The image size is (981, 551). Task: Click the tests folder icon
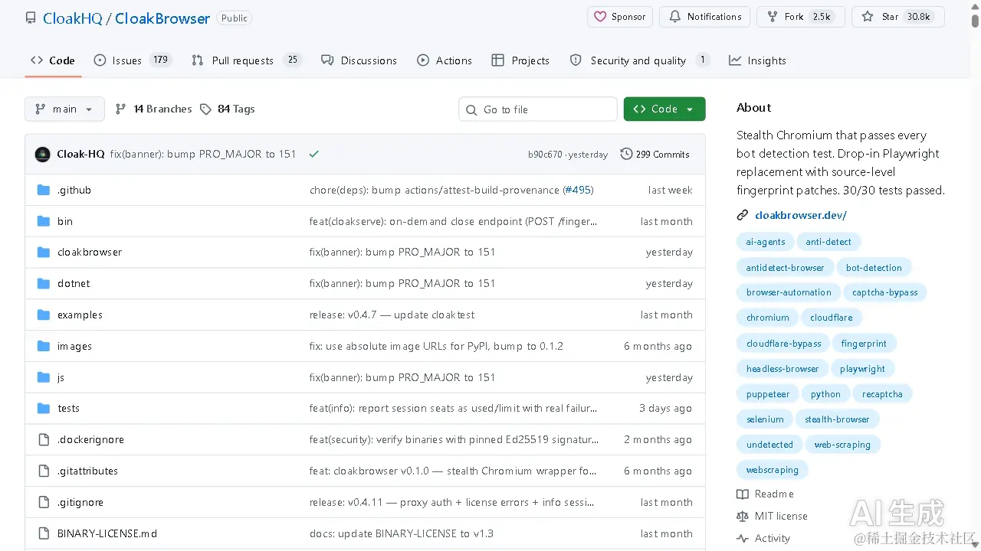coord(44,408)
